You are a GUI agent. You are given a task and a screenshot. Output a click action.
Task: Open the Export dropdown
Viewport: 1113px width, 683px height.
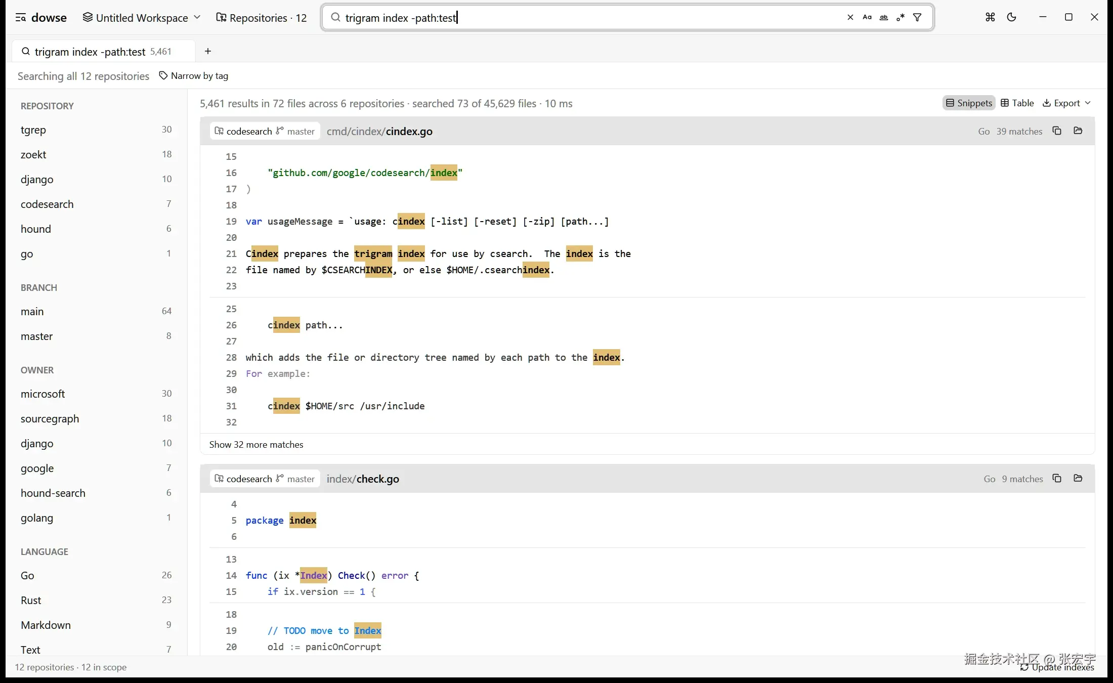(x=1067, y=103)
